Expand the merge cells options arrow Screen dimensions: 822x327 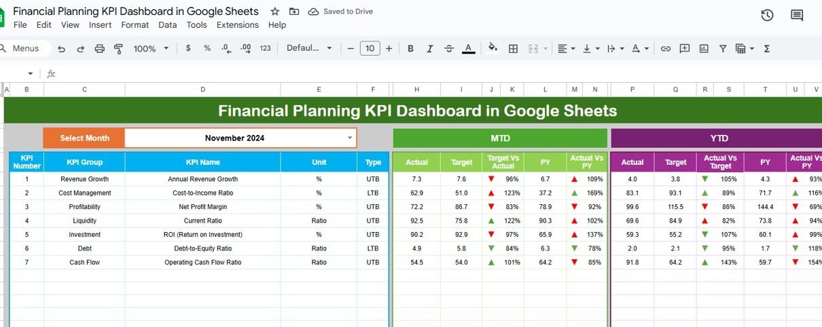click(545, 49)
